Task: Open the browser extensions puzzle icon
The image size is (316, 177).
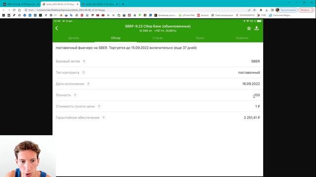Action: (261, 10)
